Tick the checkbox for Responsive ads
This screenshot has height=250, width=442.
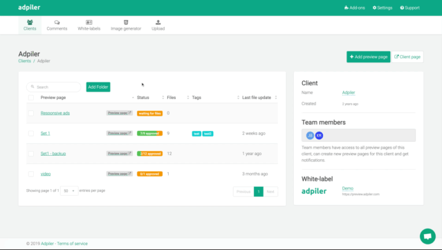click(x=31, y=113)
